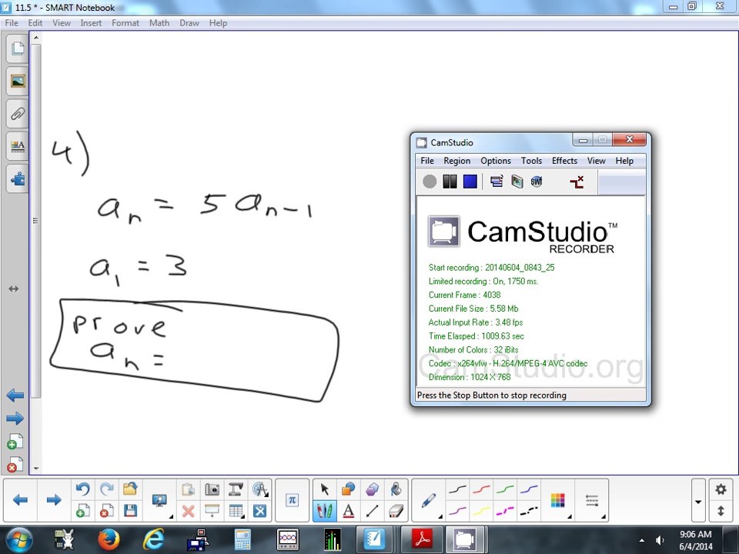Click the open file folder icon
The width and height of the screenshot is (739, 554).
click(130, 489)
